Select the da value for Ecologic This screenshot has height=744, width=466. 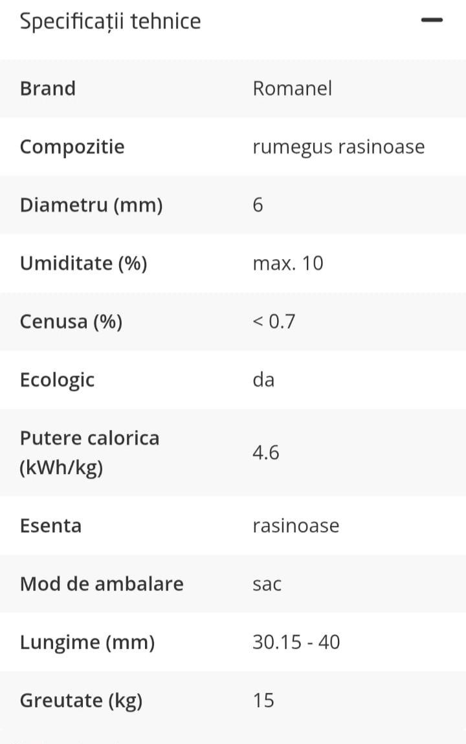263,379
